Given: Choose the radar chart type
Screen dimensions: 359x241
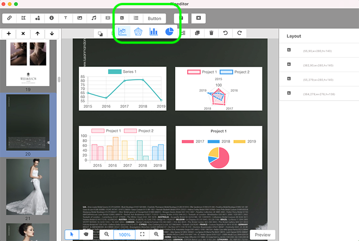Looking at the screenshot, I should [138, 31].
